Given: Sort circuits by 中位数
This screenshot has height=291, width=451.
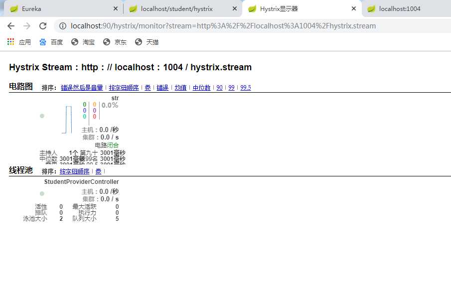Looking at the screenshot, I should pos(202,88).
